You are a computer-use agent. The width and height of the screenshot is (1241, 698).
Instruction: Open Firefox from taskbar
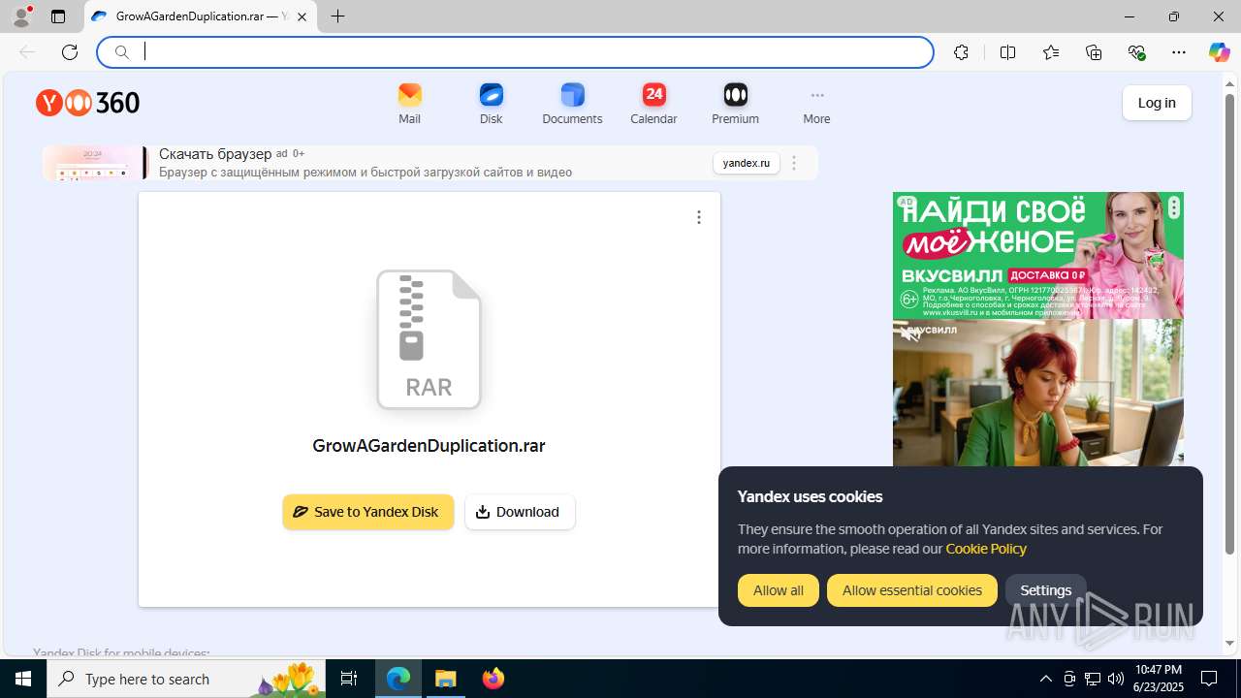pos(493,679)
